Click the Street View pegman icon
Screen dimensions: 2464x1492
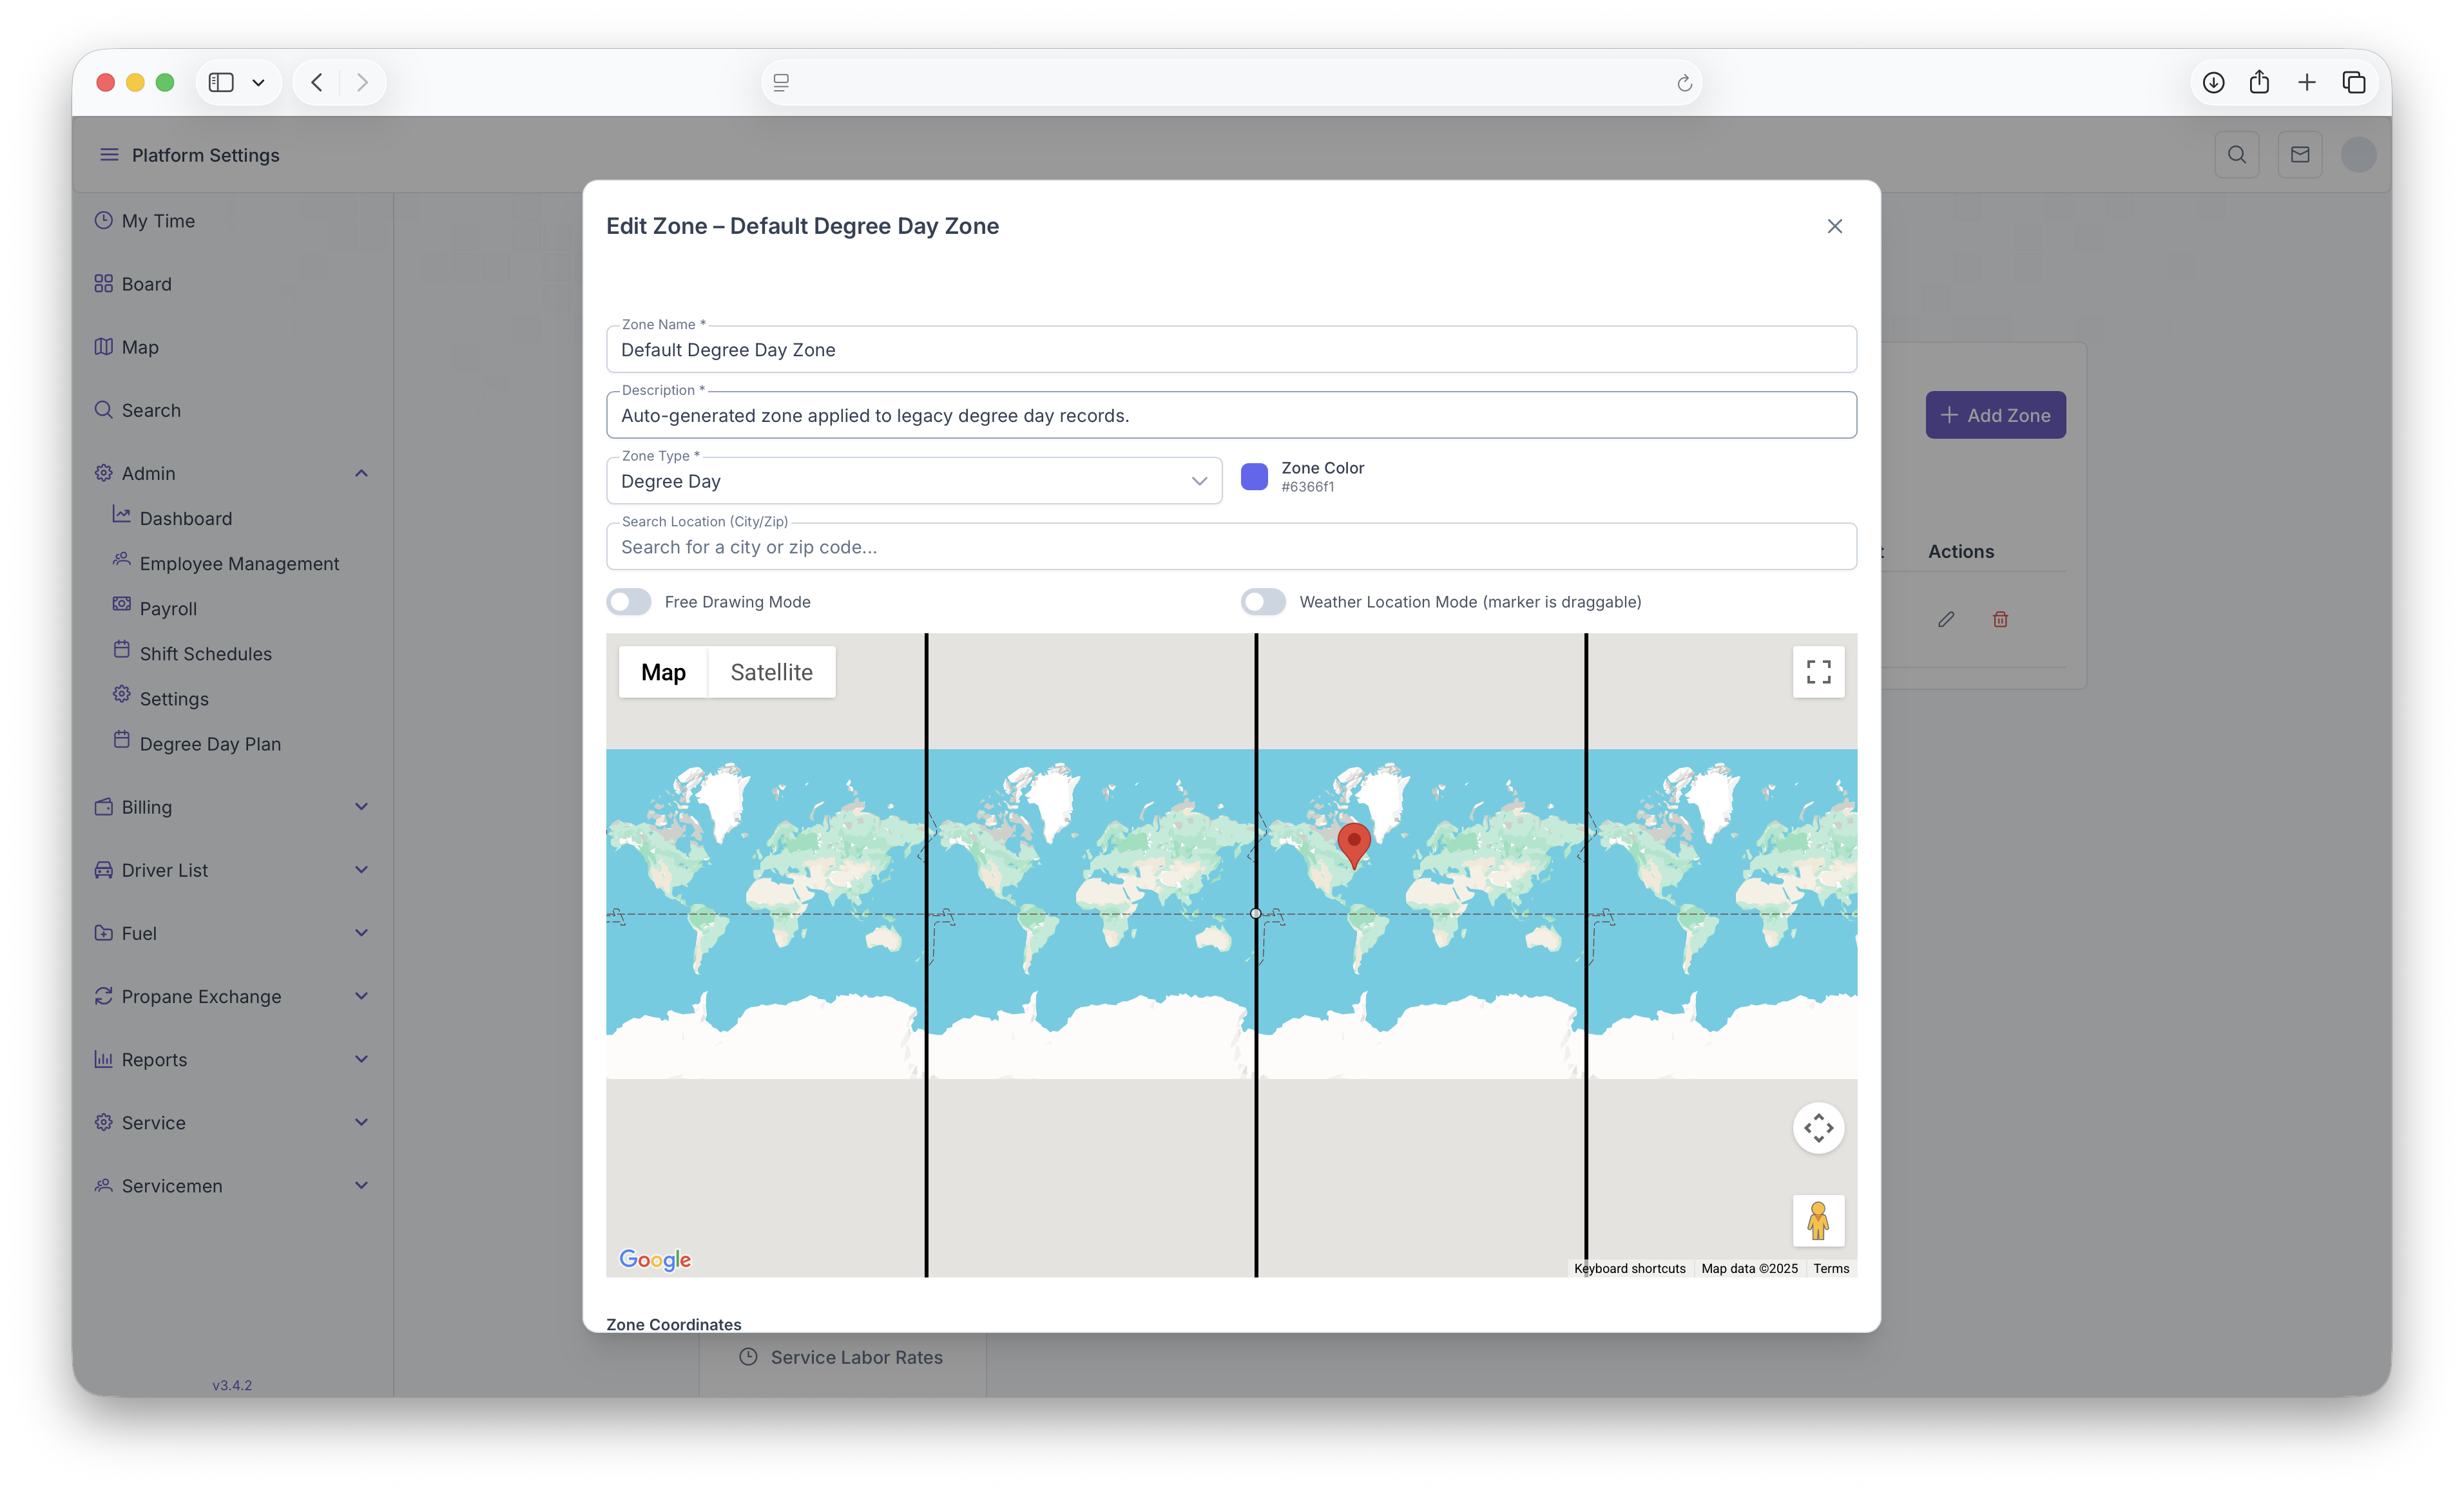[1818, 1220]
